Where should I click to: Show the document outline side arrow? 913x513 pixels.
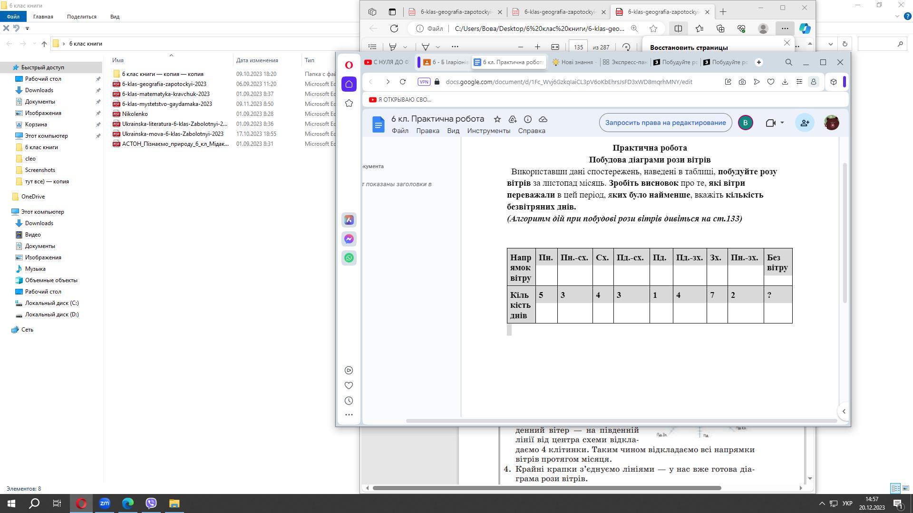[x=844, y=411]
